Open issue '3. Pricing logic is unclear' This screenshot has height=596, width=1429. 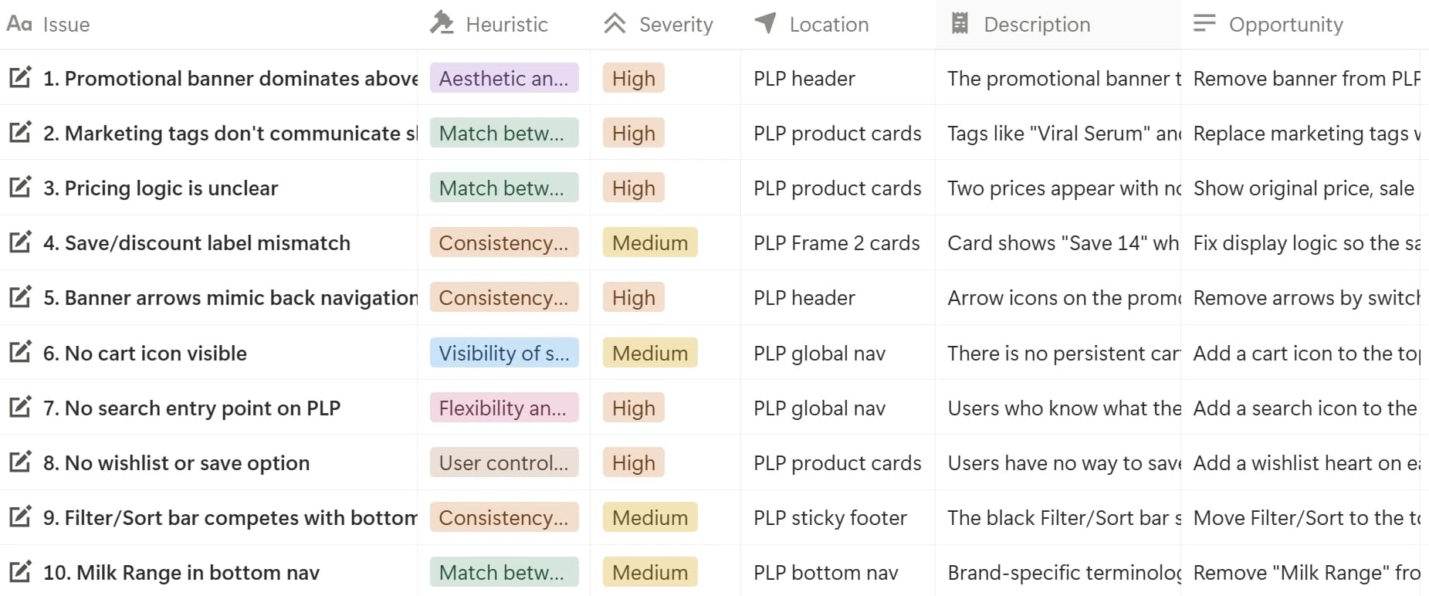click(x=161, y=188)
